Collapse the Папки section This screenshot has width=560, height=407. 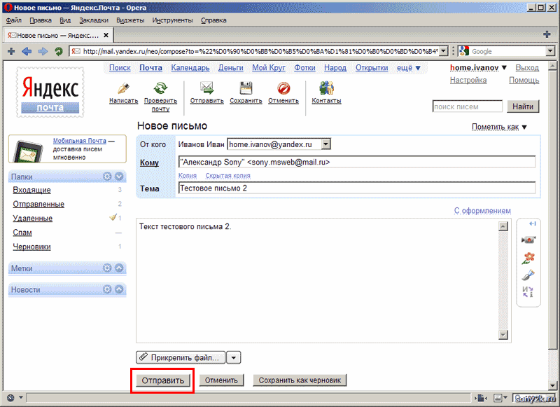click(x=119, y=177)
